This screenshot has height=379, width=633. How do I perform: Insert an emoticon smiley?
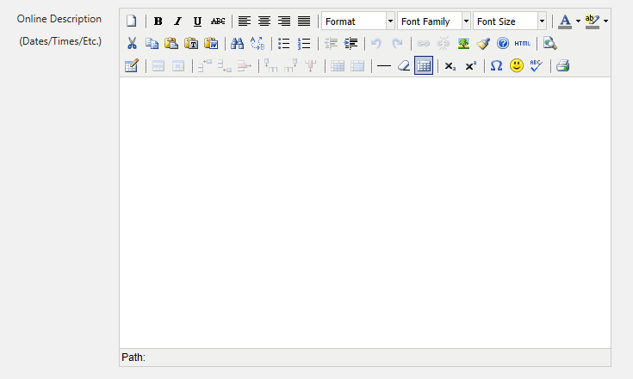tap(517, 65)
